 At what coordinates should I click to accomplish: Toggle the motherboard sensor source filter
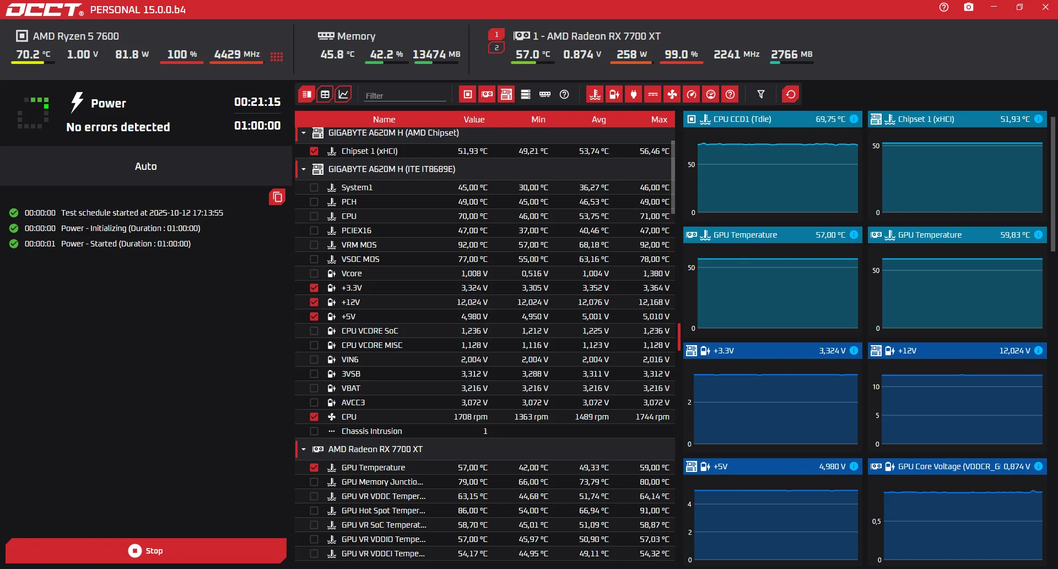[506, 94]
